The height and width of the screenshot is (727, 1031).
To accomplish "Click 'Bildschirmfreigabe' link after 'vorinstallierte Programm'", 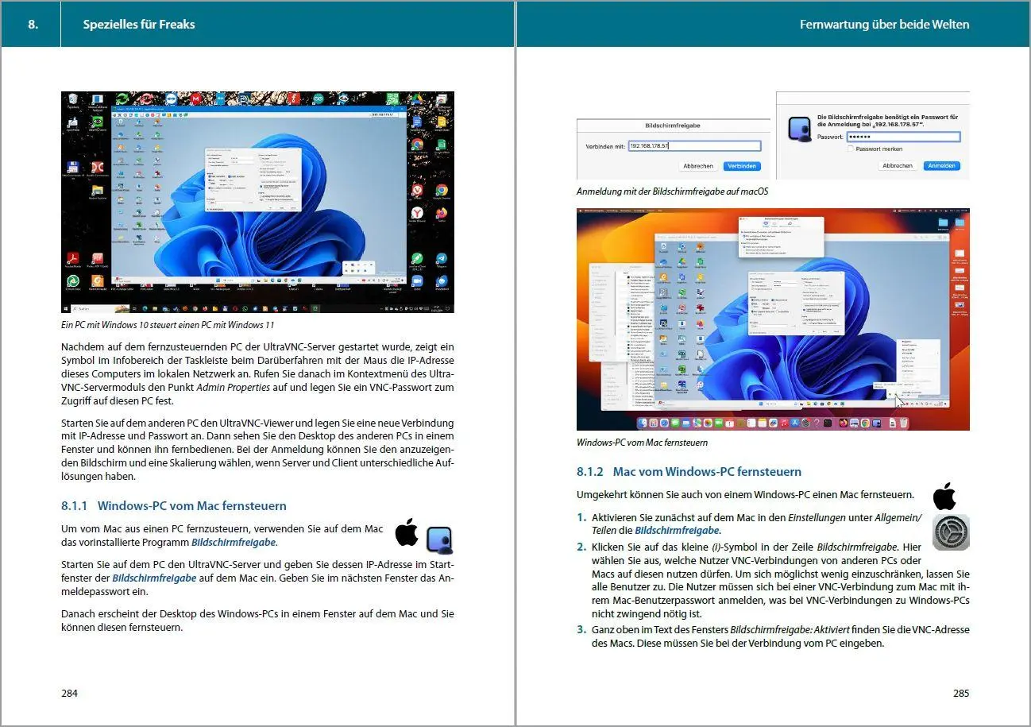I will 234,543.
